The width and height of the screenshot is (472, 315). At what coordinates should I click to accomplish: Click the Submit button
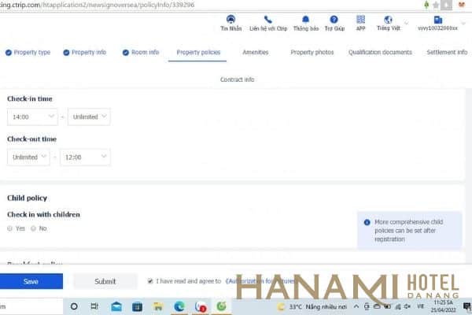point(105,281)
